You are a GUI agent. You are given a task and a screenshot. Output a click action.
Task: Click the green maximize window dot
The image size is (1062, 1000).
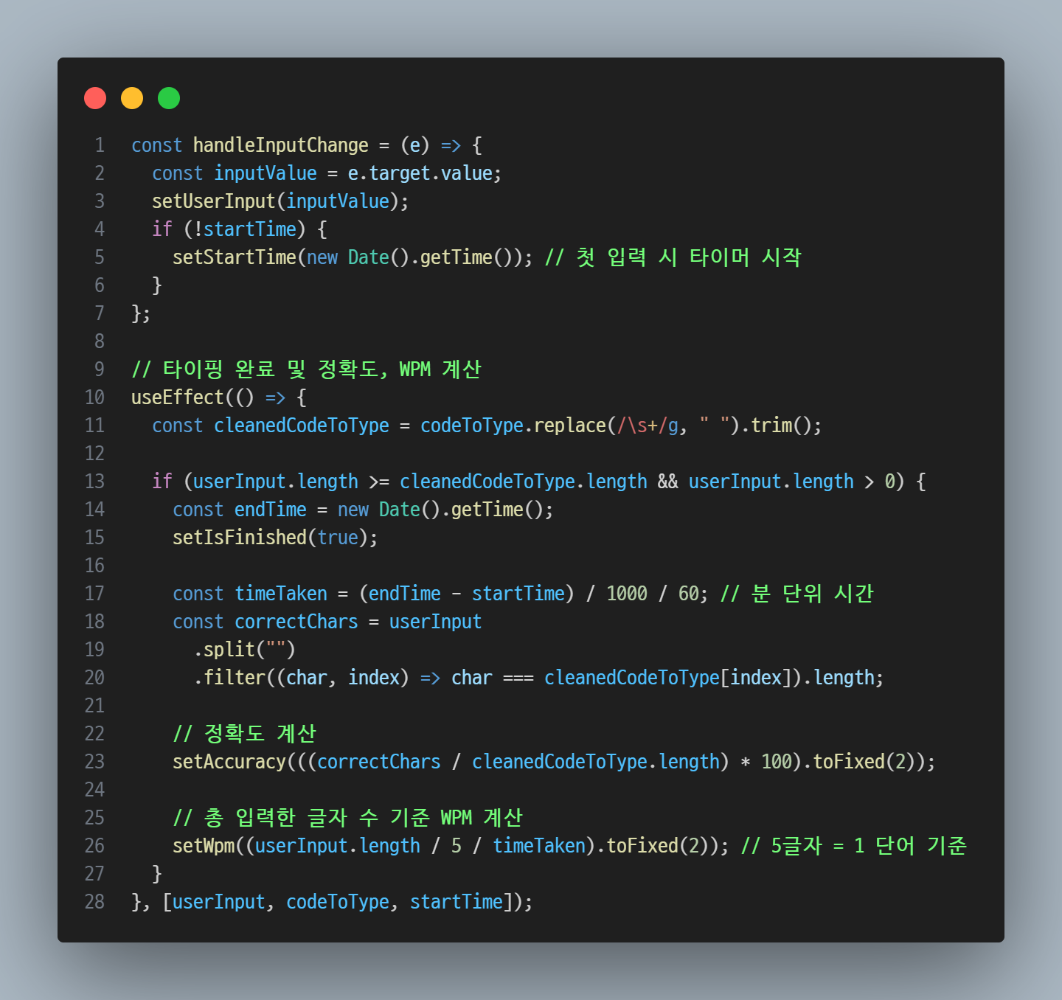point(169,98)
